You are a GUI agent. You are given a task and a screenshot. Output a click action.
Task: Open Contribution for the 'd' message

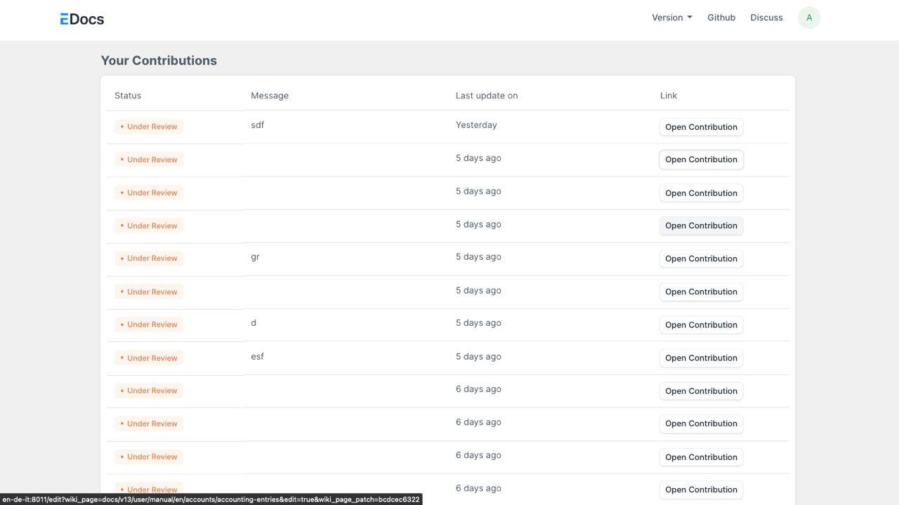pos(700,324)
